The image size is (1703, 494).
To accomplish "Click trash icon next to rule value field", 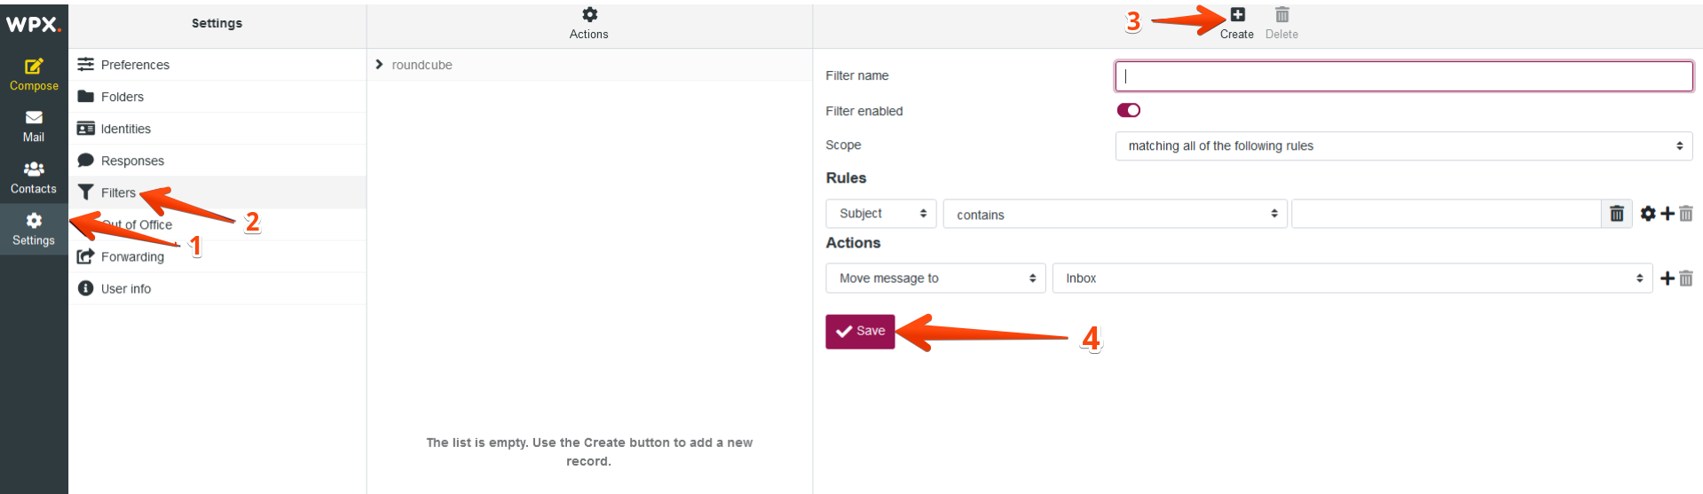I will pos(1617,214).
